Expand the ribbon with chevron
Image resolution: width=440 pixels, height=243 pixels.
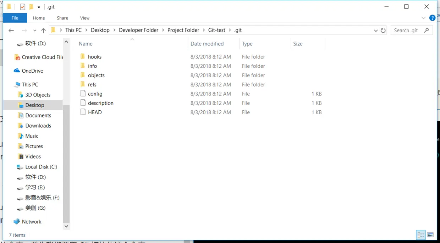[x=423, y=18]
